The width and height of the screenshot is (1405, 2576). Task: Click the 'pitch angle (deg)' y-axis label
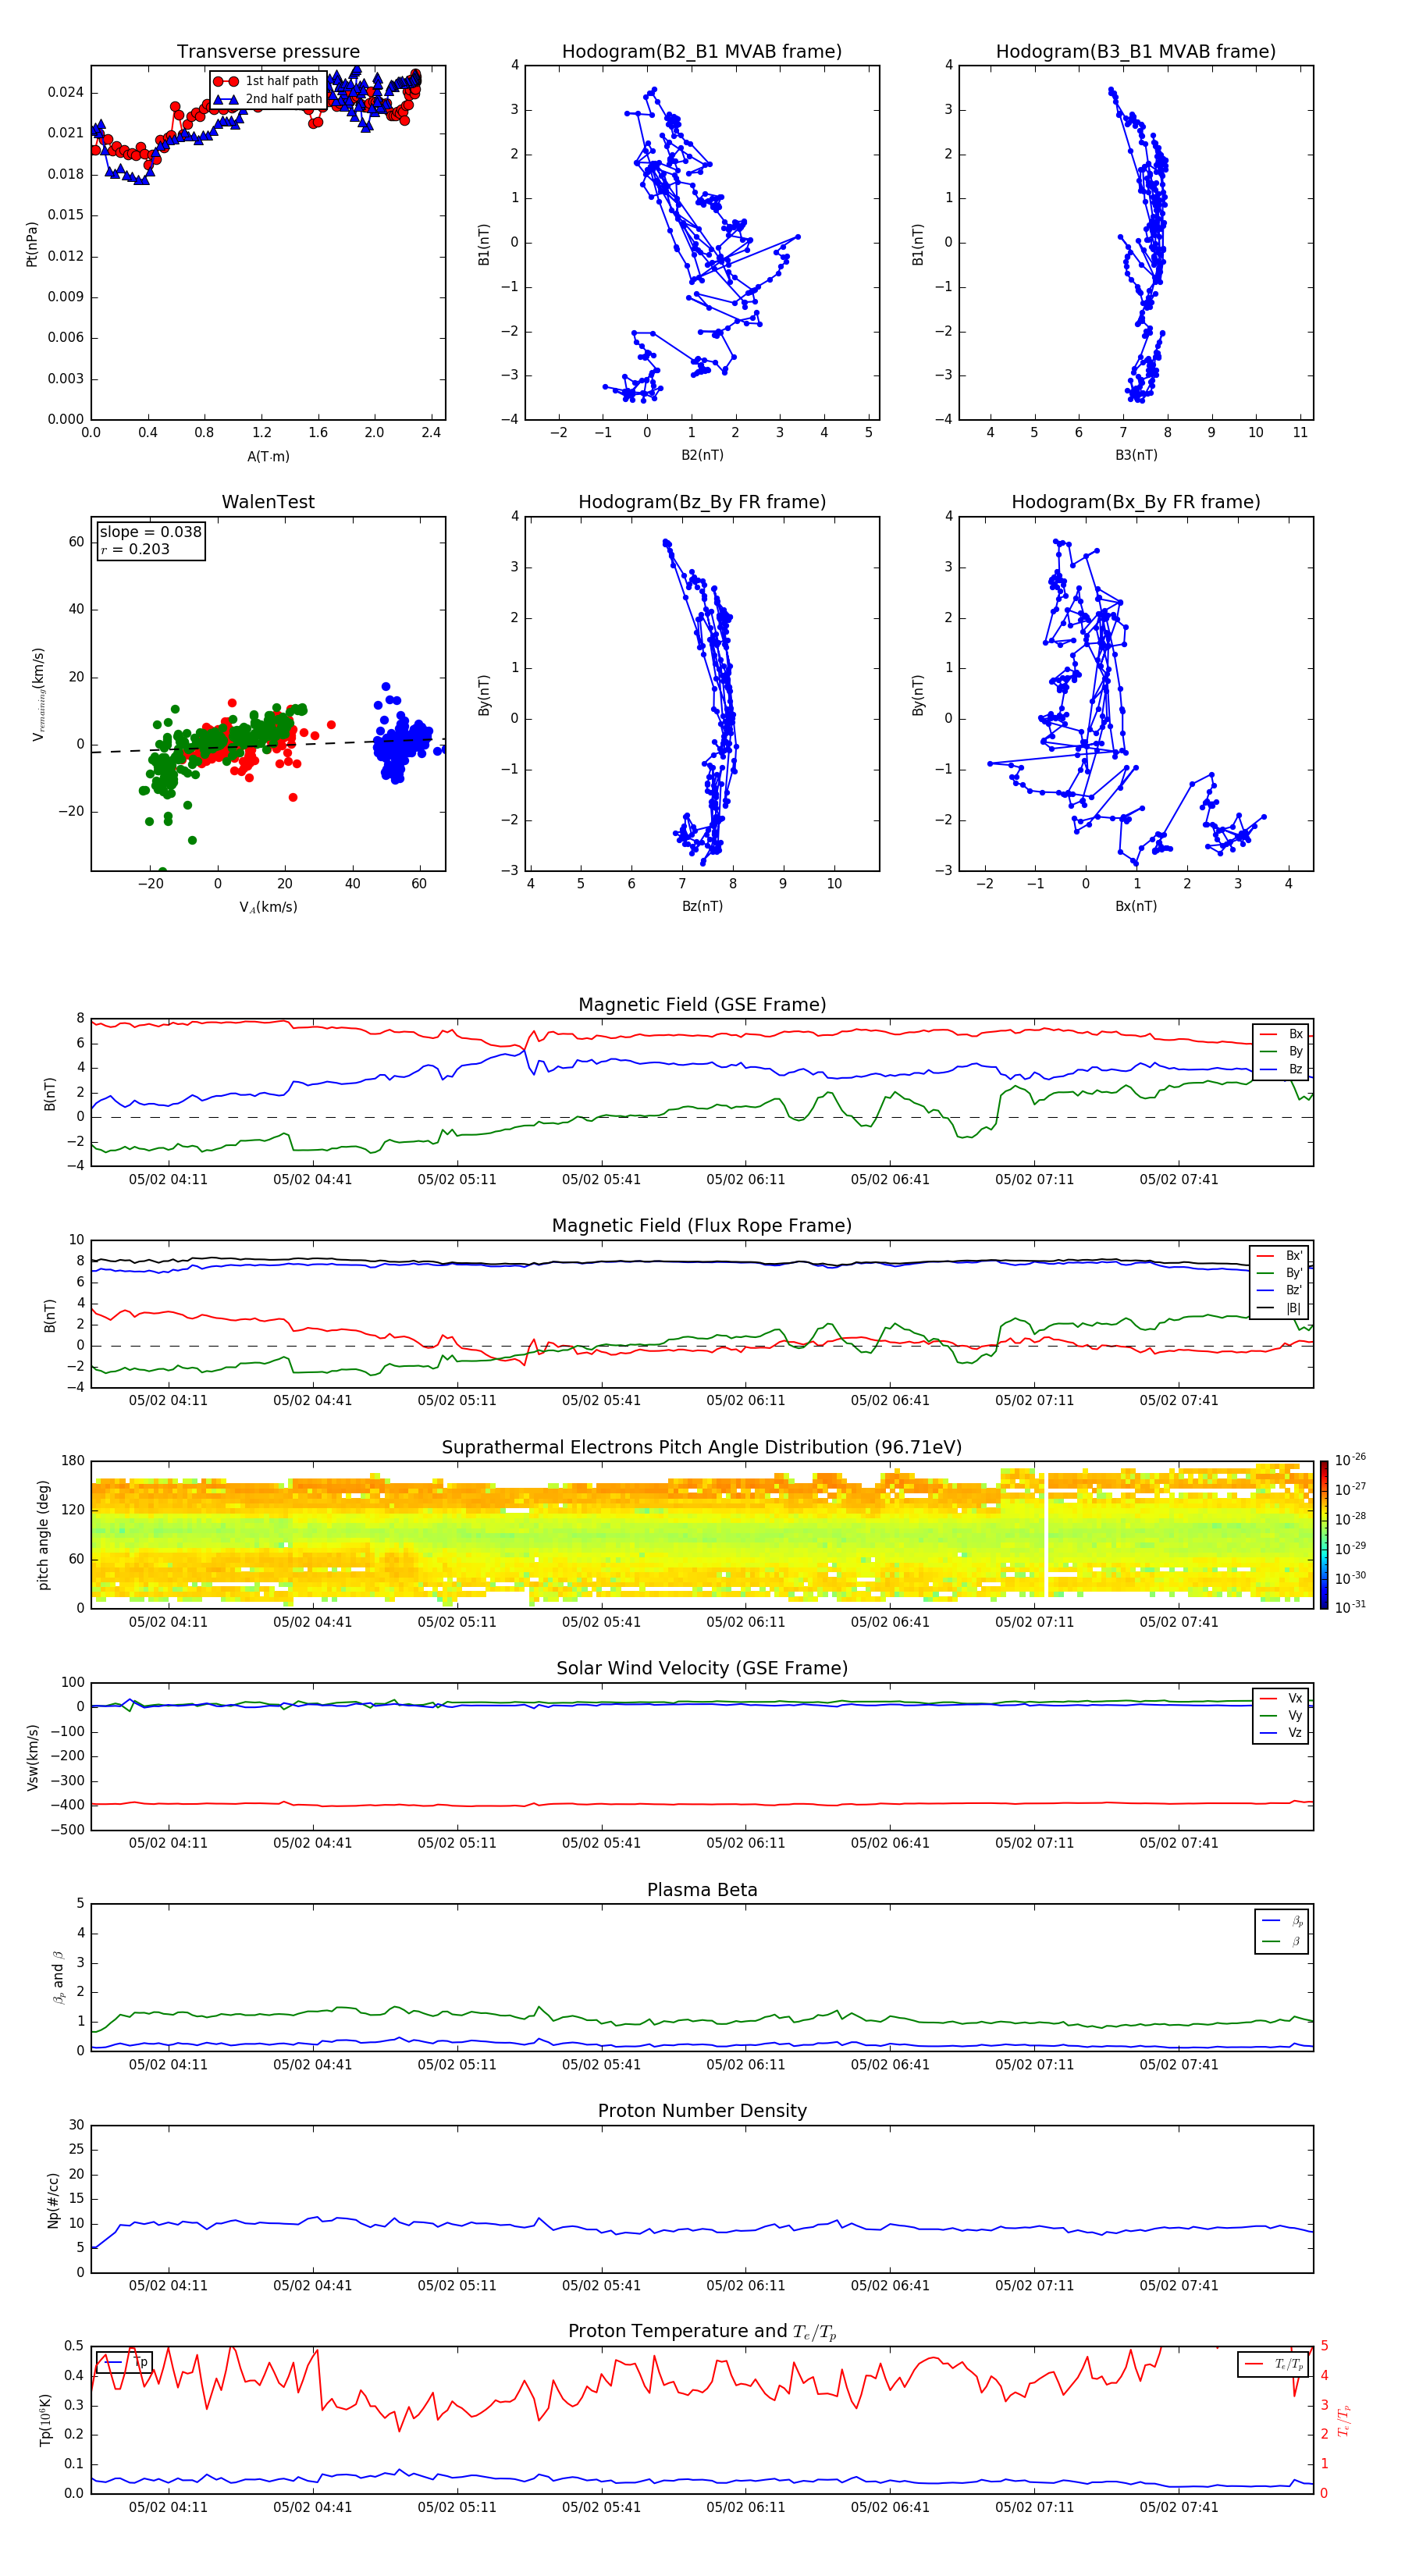(x=43, y=1535)
